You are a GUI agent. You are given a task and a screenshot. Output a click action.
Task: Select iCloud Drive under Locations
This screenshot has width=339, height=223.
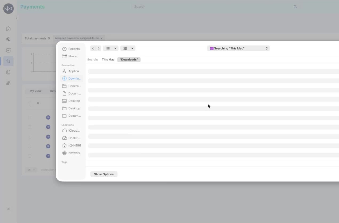click(71, 131)
